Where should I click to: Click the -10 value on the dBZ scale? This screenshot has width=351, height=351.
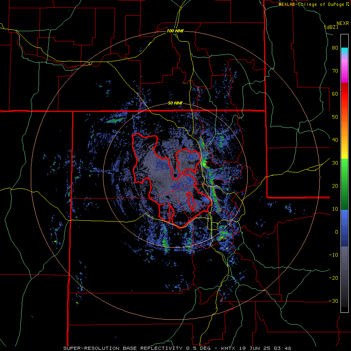[x=333, y=255]
